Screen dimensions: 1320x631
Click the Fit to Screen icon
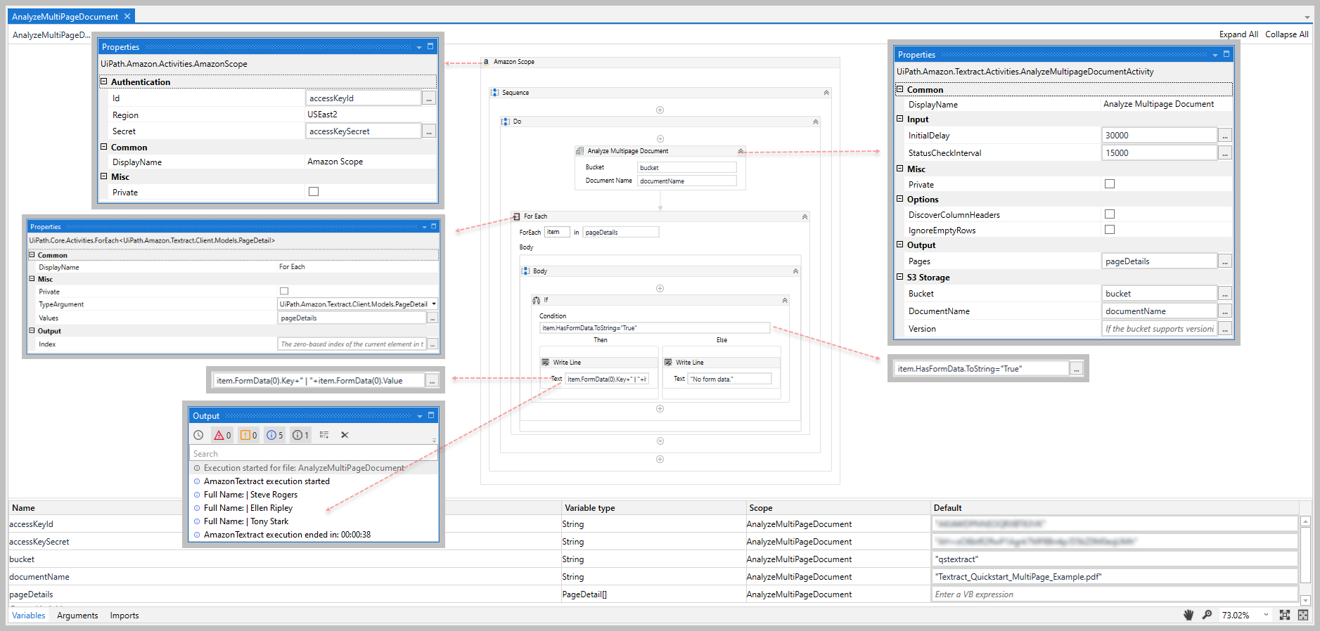tap(1285, 615)
